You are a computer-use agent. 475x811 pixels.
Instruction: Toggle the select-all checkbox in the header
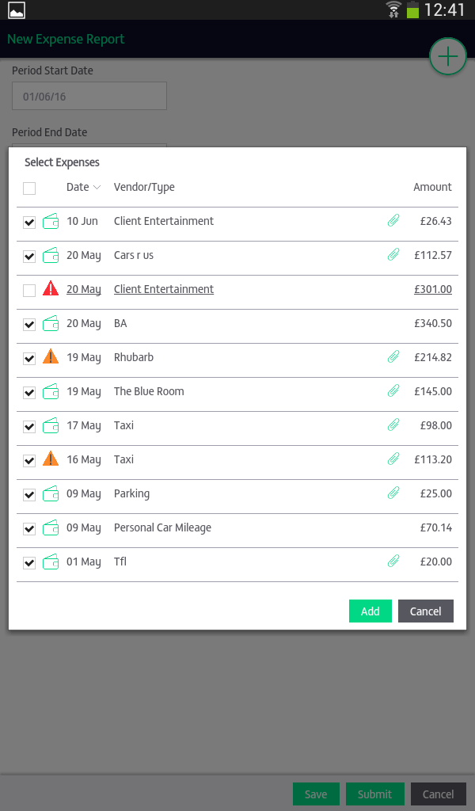pos(29,188)
